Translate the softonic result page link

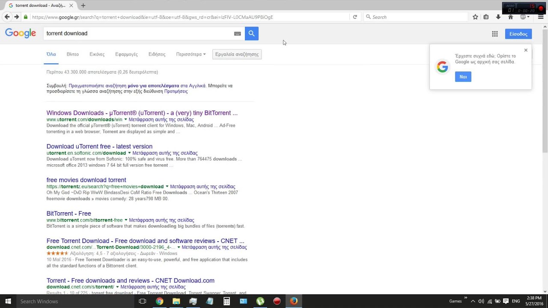coord(165,153)
